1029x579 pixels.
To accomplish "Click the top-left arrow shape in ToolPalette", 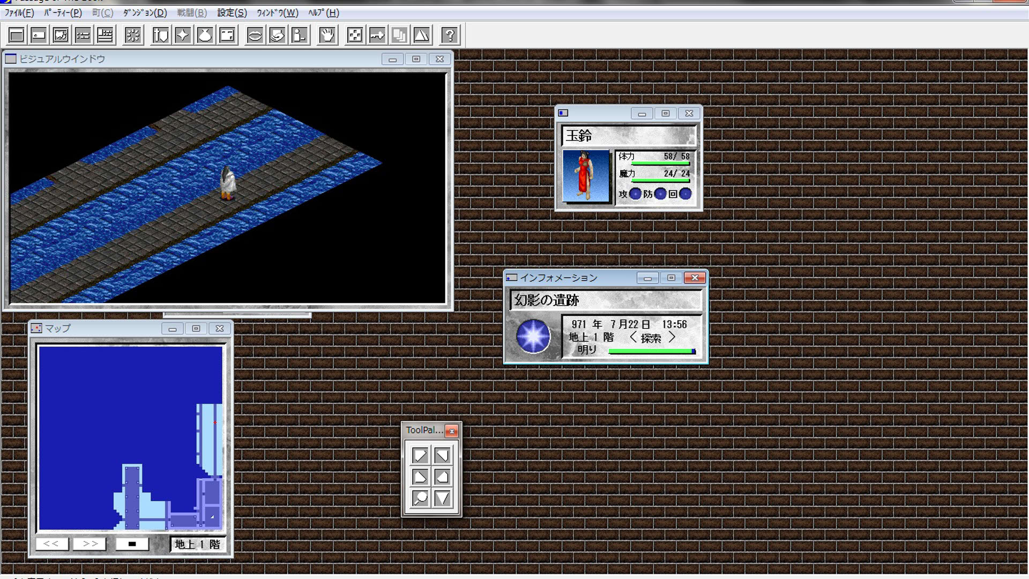I will point(420,455).
